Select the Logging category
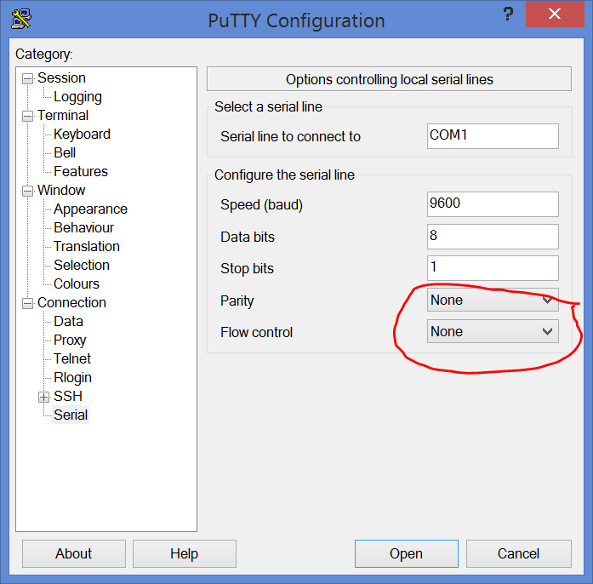Screen dimensions: 593x584 (x=77, y=97)
